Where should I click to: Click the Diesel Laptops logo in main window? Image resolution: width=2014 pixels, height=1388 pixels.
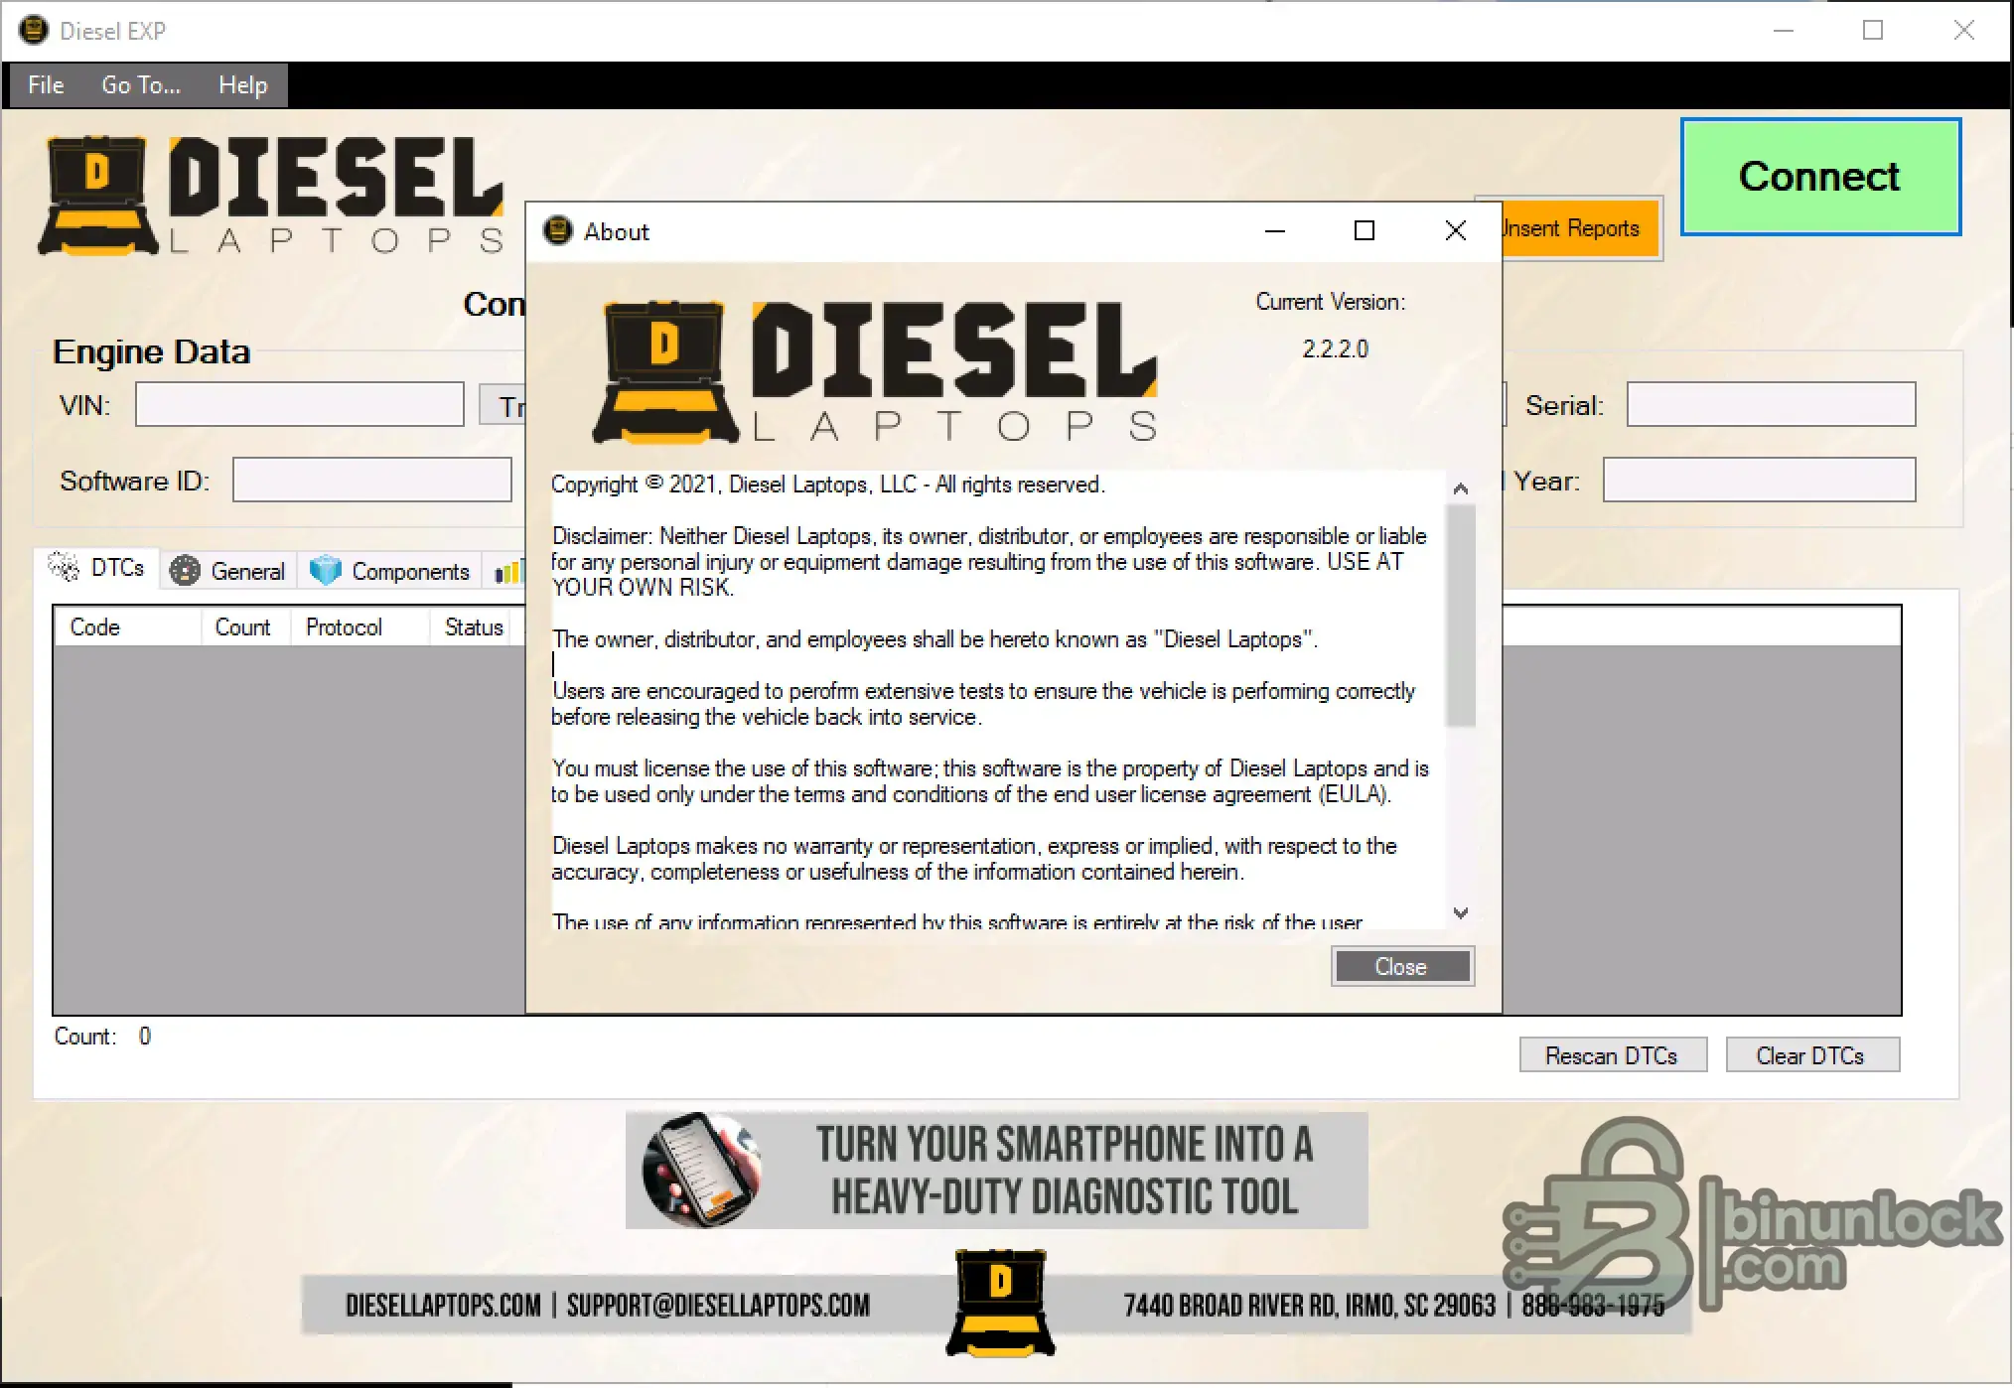tap(272, 195)
